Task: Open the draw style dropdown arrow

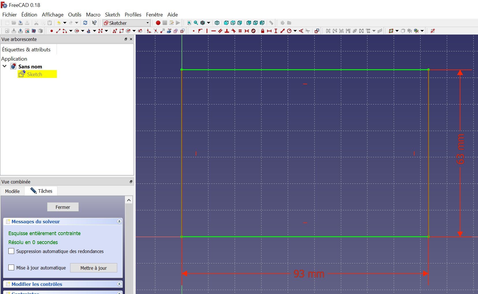Action: (x=208, y=23)
